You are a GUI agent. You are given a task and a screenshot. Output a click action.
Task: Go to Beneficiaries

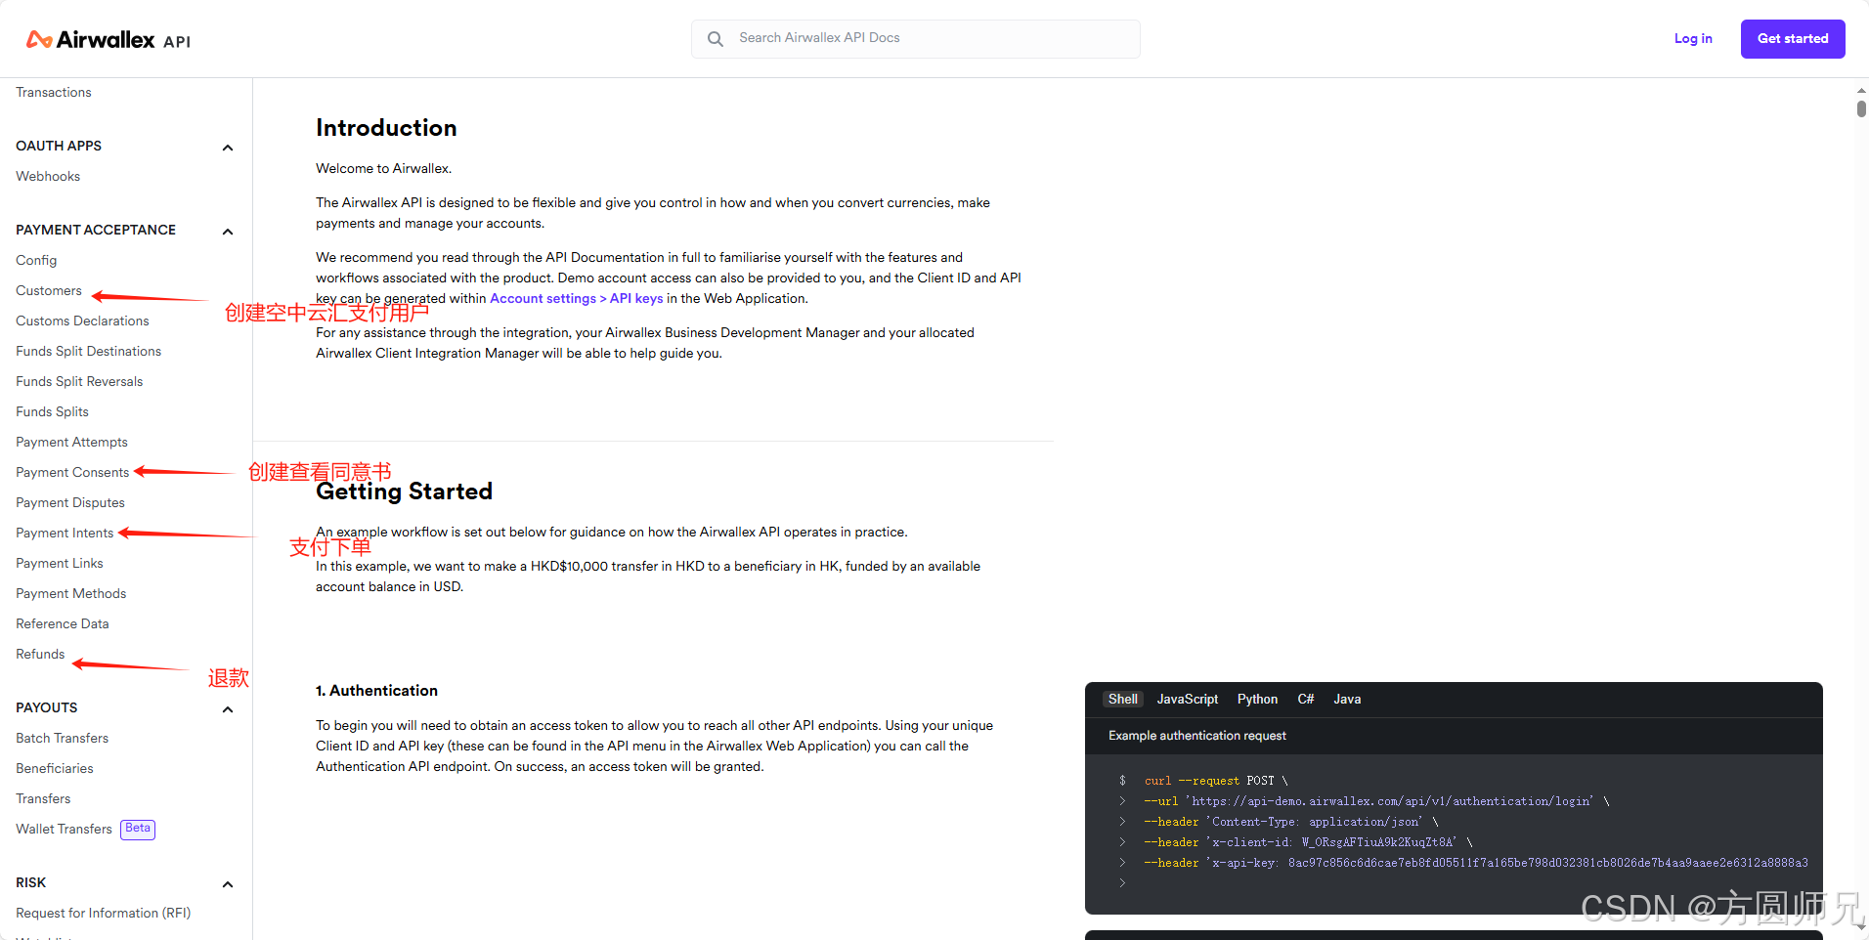click(x=55, y=768)
